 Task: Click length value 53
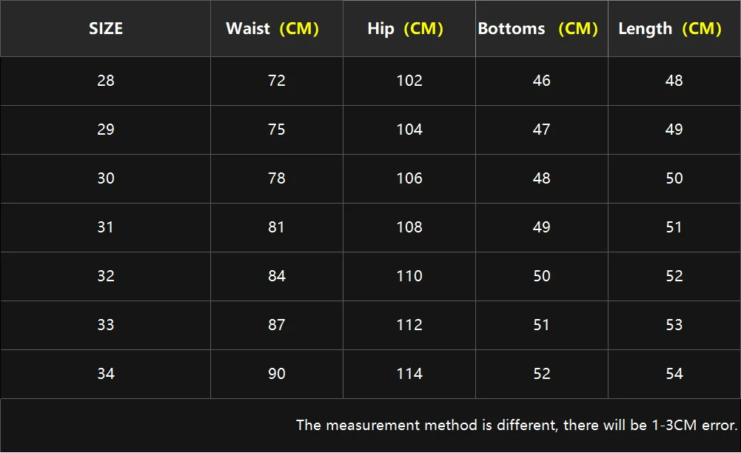tap(674, 325)
